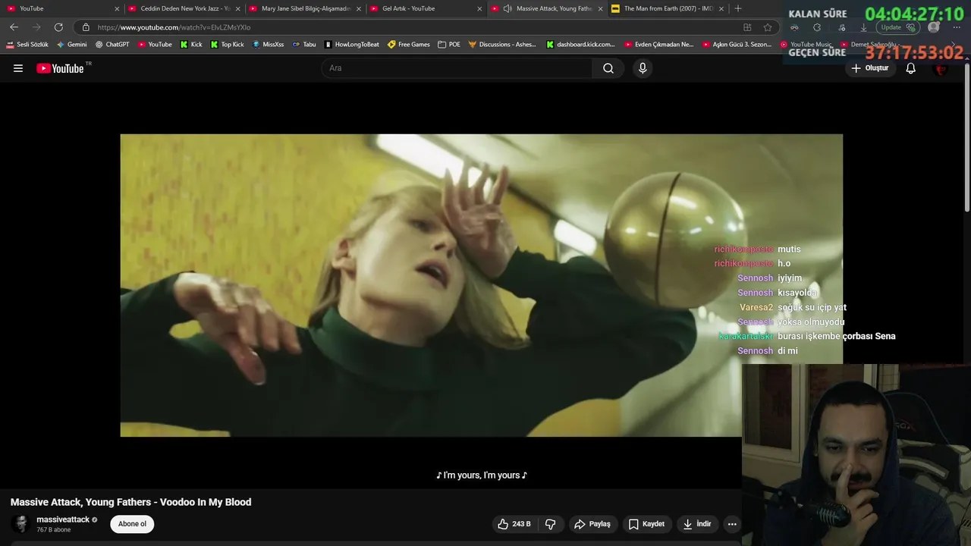Open Evden Çıkmadan Ne bookmark
Viewport: 971px width, 546px height.
pos(659,45)
